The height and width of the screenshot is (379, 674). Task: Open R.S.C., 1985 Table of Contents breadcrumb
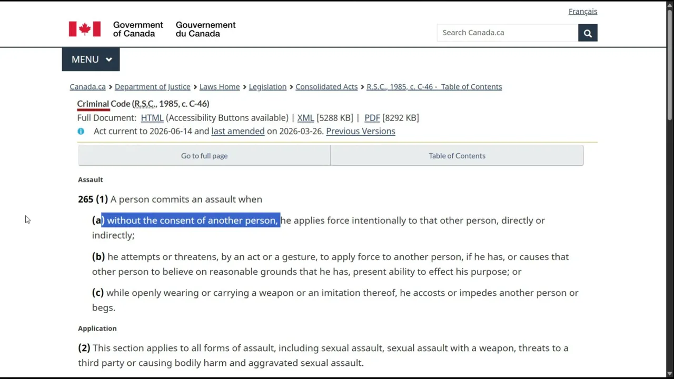(x=434, y=86)
